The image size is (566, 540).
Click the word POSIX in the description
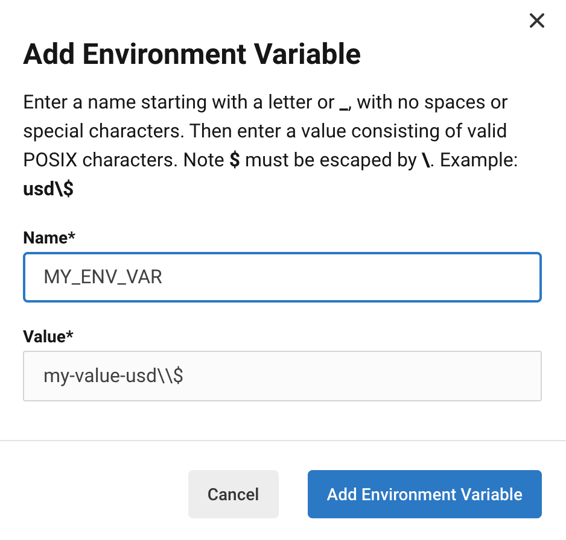point(50,160)
